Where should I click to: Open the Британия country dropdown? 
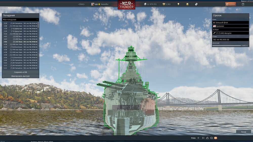pos(230,26)
